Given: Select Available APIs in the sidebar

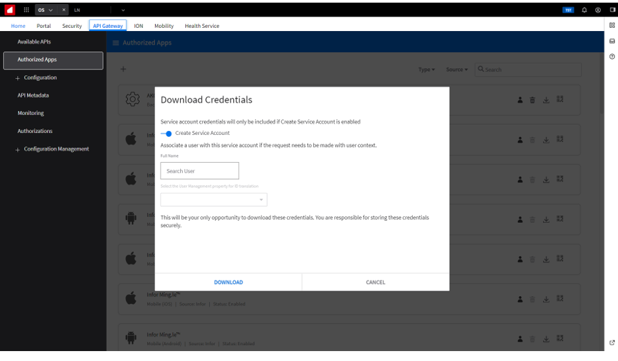Looking at the screenshot, I should pyautogui.click(x=34, y=42).
